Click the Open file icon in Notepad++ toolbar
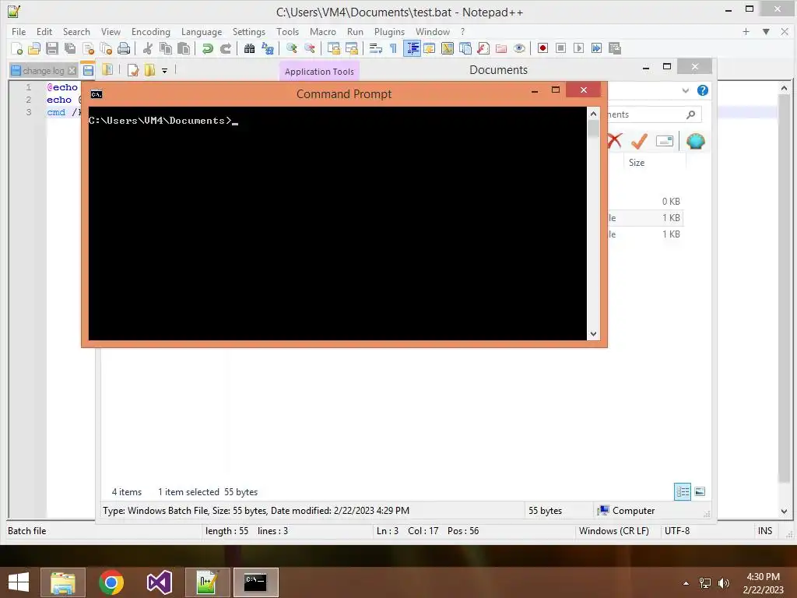This screenshot has width=797, height=598. tap(34, 48)
